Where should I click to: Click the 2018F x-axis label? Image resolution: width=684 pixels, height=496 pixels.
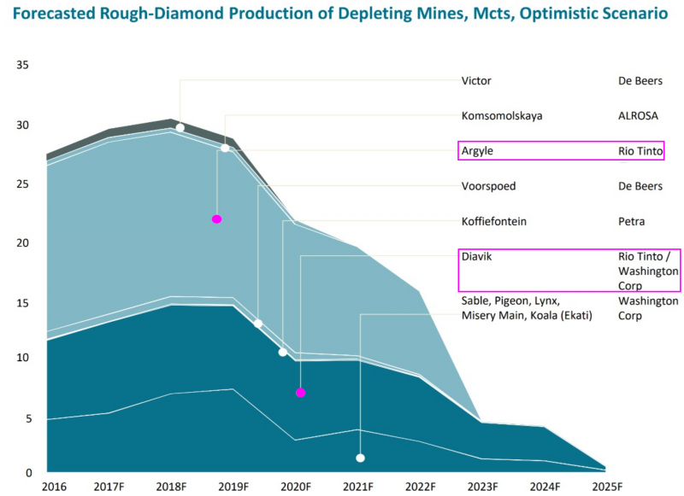[x=172, y=487]
